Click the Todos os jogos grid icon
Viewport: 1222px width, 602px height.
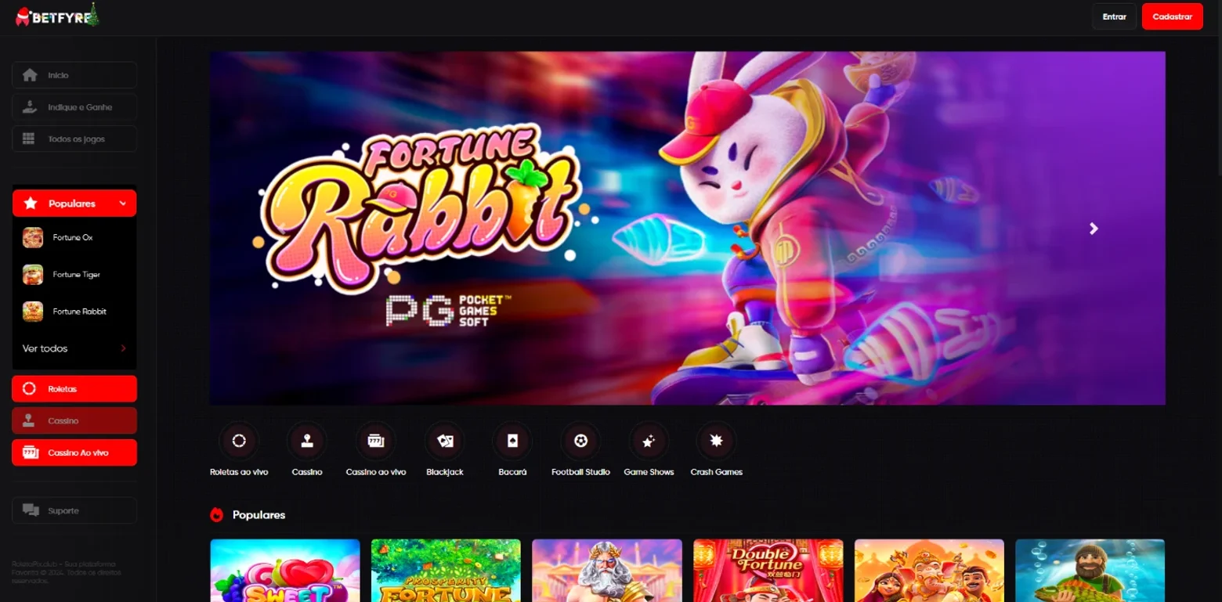pyautogui.click(x=29, y=139)
